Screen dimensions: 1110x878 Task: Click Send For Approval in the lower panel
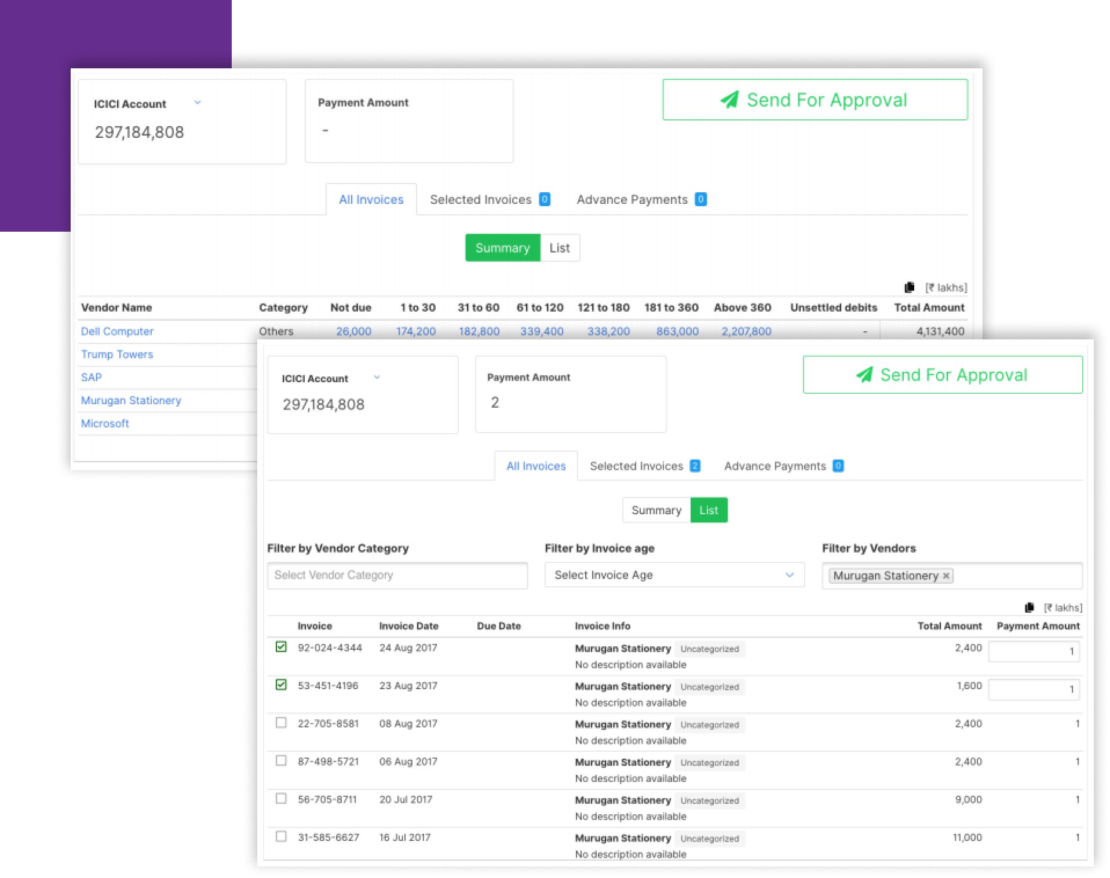(x=943, y=375)
